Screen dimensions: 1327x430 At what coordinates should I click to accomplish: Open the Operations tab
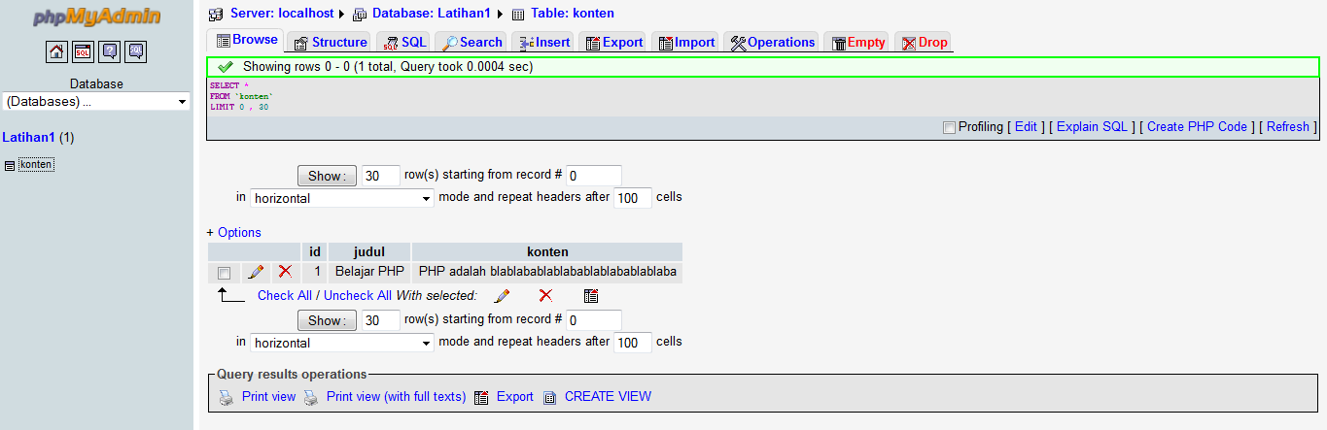coord(772,42)
